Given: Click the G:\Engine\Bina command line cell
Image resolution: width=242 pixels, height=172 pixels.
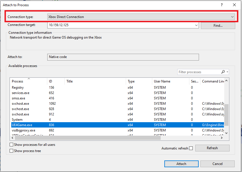Looking at the screenshot, I should coord(213,125).
